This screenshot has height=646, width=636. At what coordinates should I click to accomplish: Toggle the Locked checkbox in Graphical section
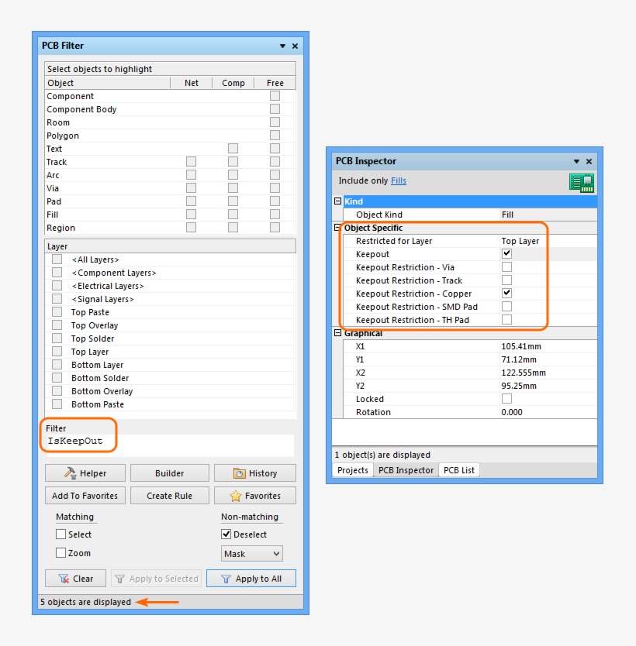[507, 399]
